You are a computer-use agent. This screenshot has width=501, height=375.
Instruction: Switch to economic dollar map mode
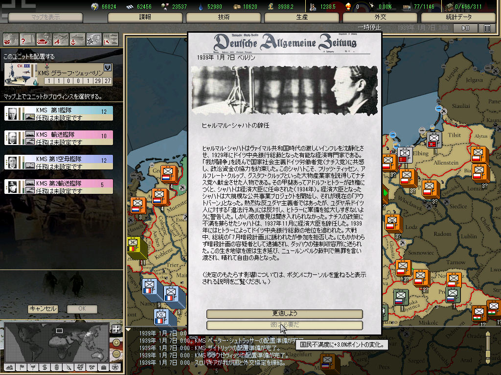tap(45, 367)
